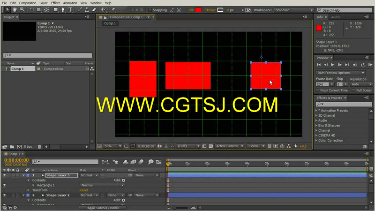Image resolution: width=375 pixels, height=211 pixels.
Task: Open the File menu
Action: (x=5, y=3)
